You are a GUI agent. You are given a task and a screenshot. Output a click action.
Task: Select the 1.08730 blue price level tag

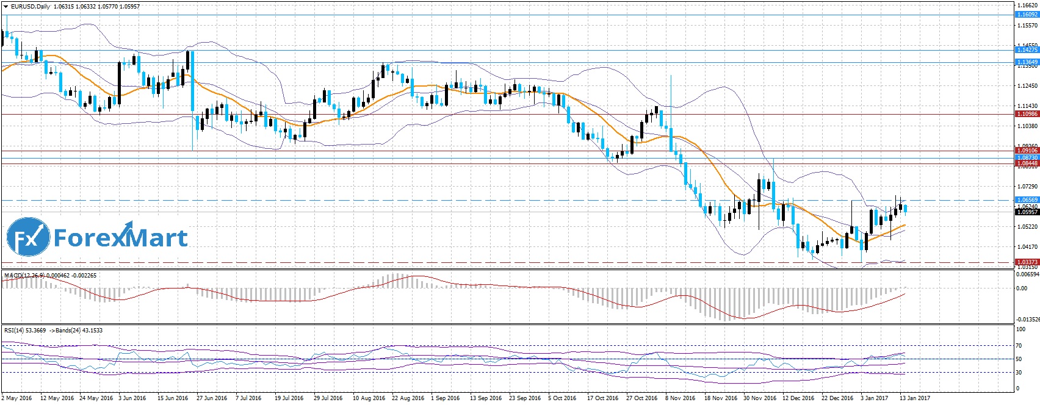pyautogui.click(x=1027, y=157)
